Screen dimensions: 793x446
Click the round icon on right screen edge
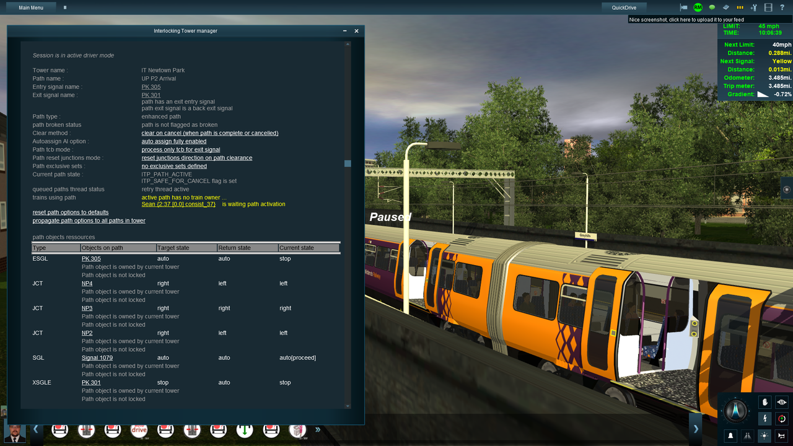click(787, 189)
